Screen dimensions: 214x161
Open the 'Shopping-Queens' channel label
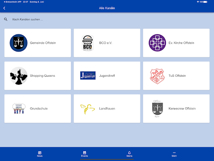coord(43,76)
